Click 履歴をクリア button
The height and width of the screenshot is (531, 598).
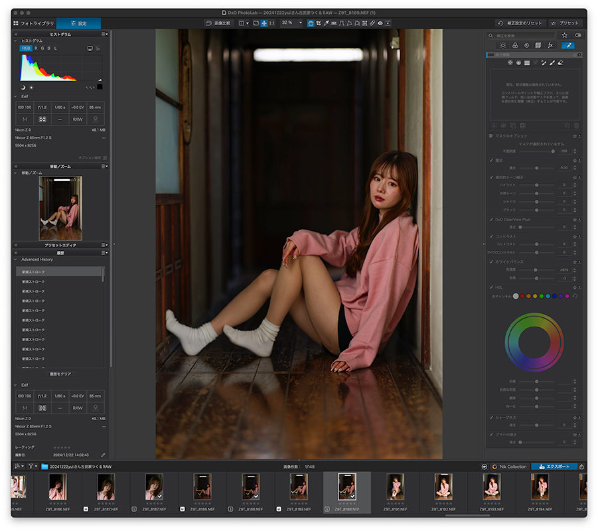(x=60, y=374)
